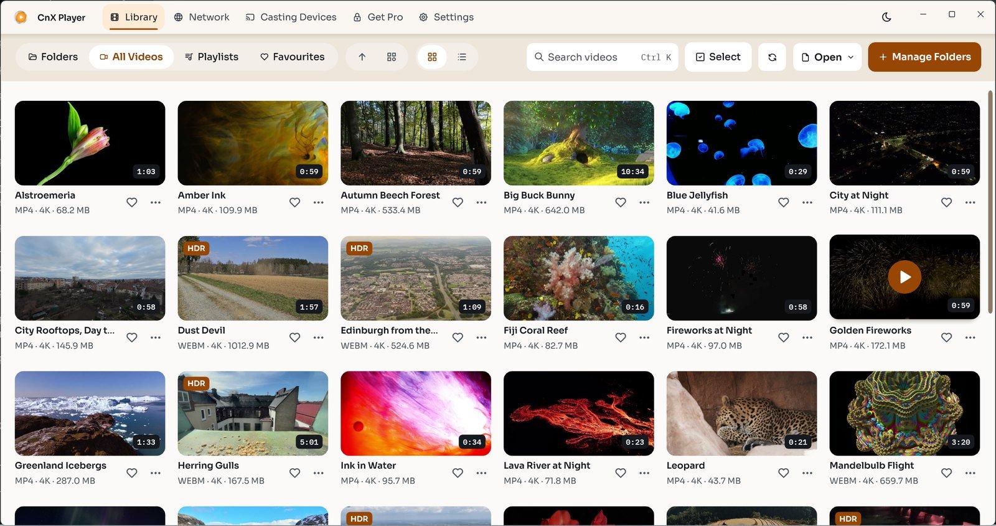Viewport: 996px width, 526px height.
Task: Expand options menu for Lava River at Night
Action: (644, 473)
